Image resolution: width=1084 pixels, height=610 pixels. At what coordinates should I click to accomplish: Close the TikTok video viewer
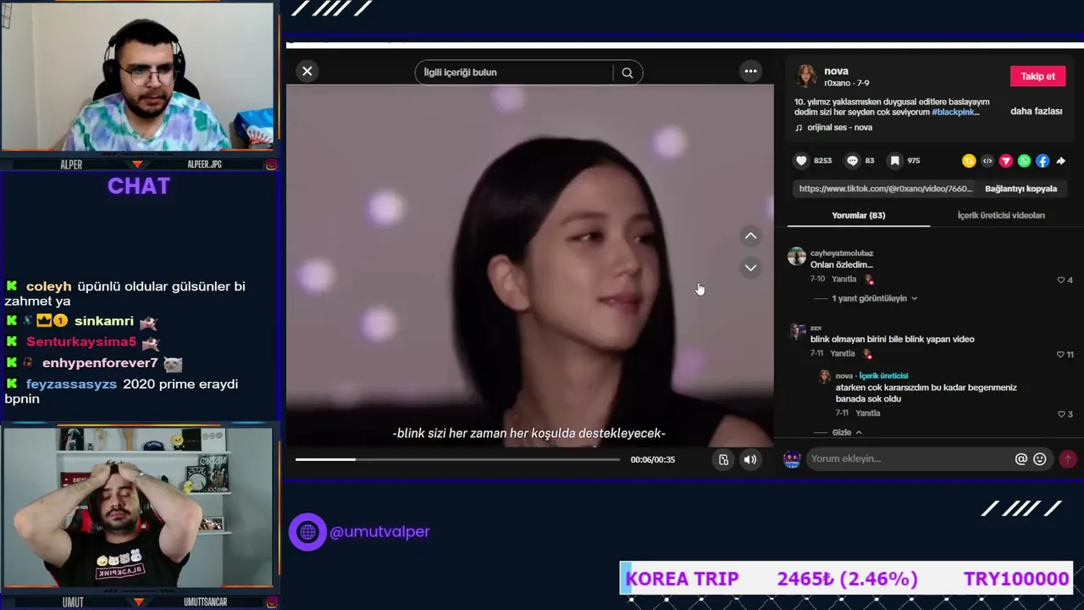(307, 71)
